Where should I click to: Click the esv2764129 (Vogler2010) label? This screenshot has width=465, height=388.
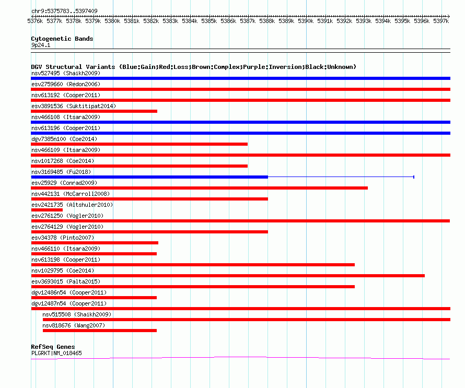pyautogui.click(x=67, y=227)
